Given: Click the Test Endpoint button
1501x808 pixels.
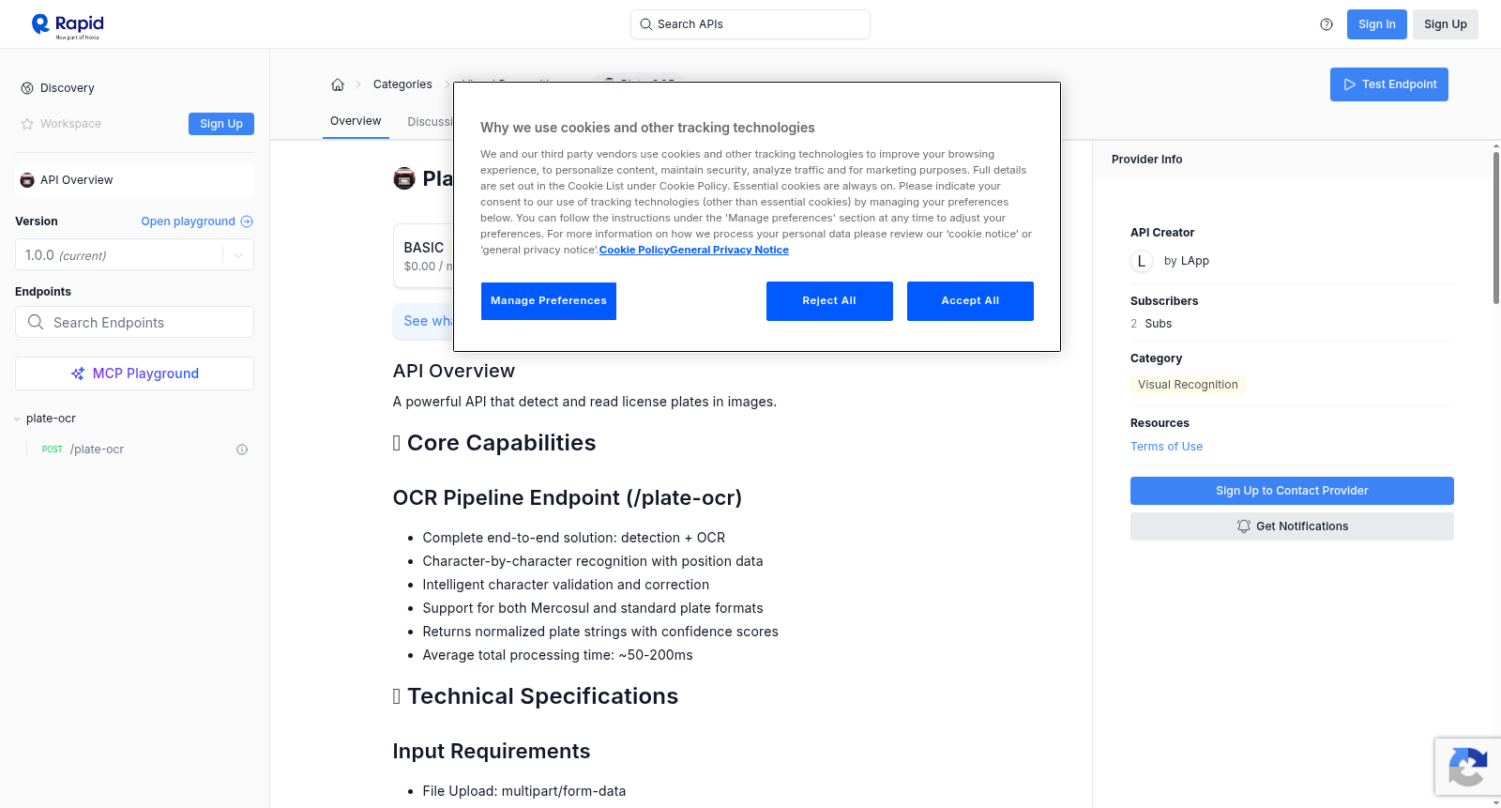Looking at the screenshot, I should [x=1388, y=84].
